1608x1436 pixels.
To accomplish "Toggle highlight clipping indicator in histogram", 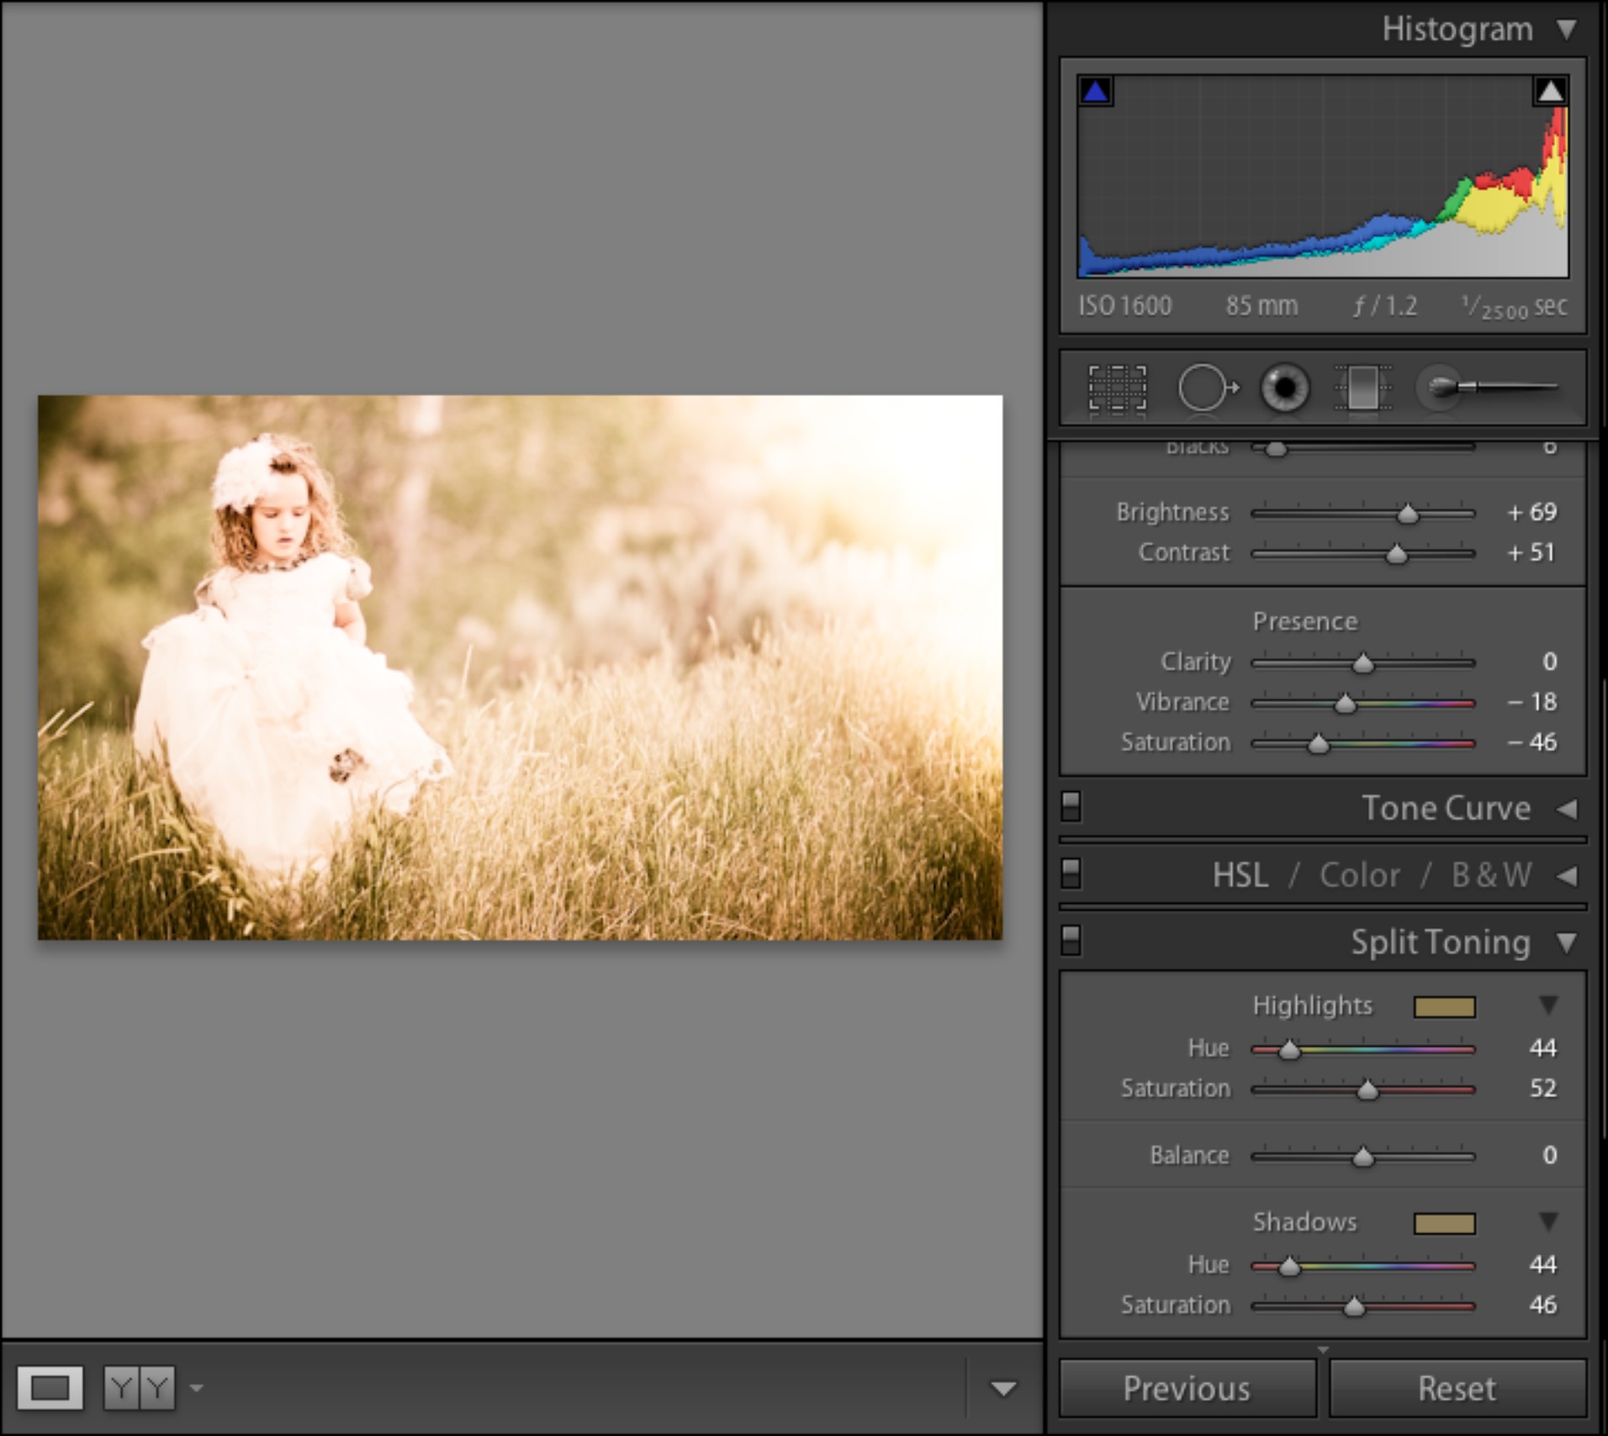I will pos(1550,91).
